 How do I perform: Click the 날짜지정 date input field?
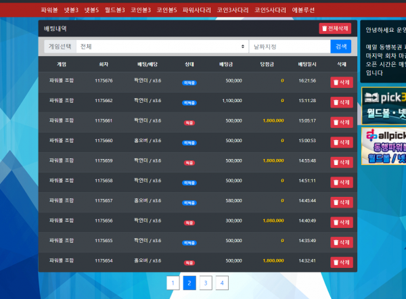(x=289, y=47)
